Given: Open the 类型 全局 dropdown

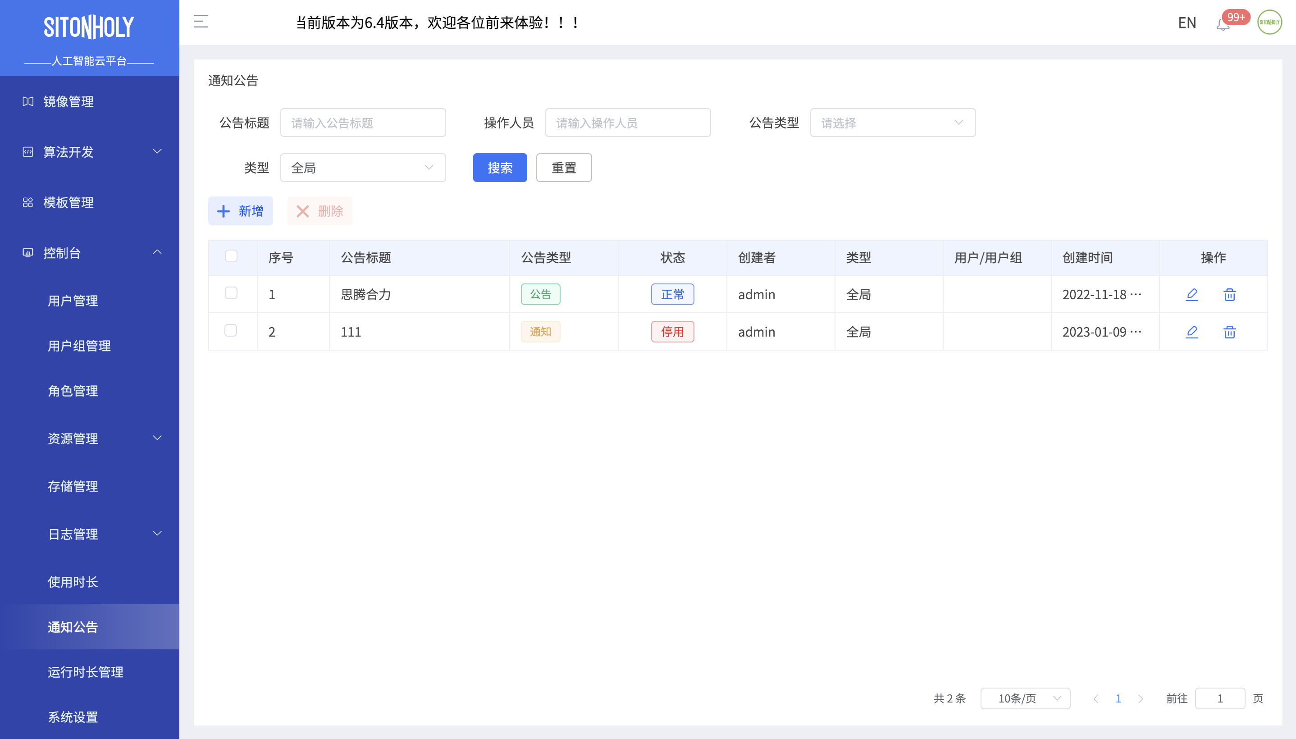Looking at the screenshot, I should 363,168.
